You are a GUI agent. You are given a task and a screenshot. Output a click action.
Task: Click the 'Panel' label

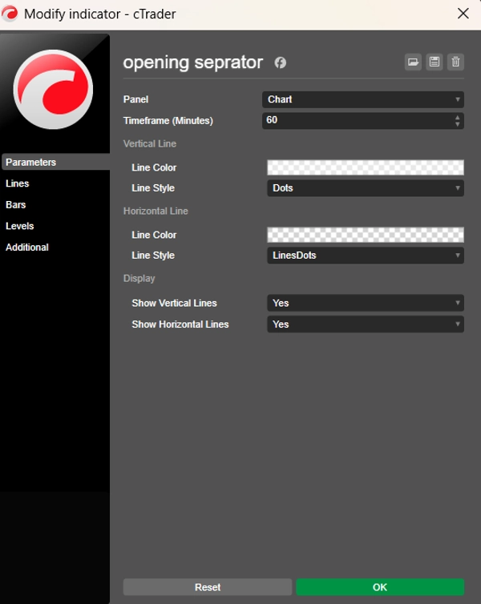[x=135, y=99]
